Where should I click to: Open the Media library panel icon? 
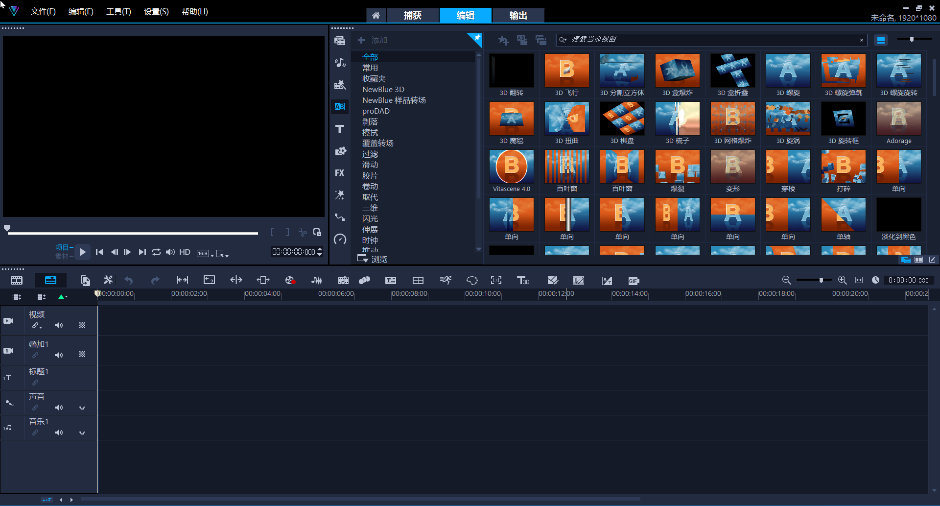coord(340,41)
